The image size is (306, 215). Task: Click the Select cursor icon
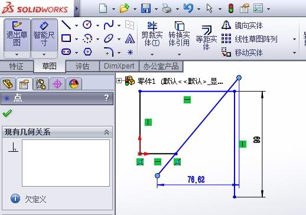coord(210,8)
